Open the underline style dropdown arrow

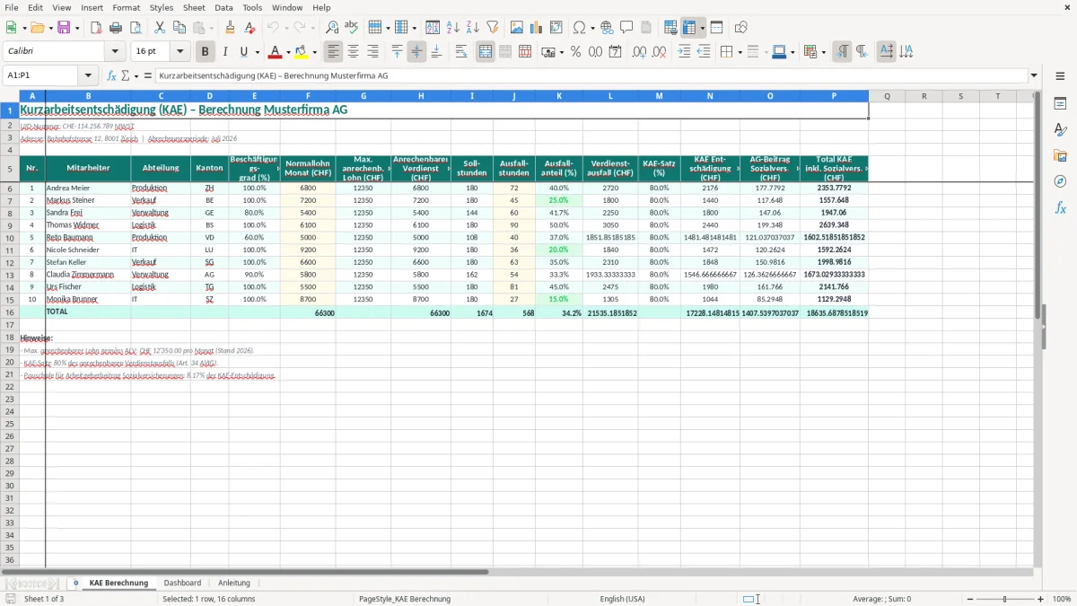(x=257, y=52)
